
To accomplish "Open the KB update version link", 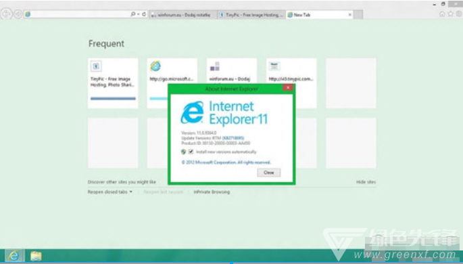I will (x=233, y=138).
